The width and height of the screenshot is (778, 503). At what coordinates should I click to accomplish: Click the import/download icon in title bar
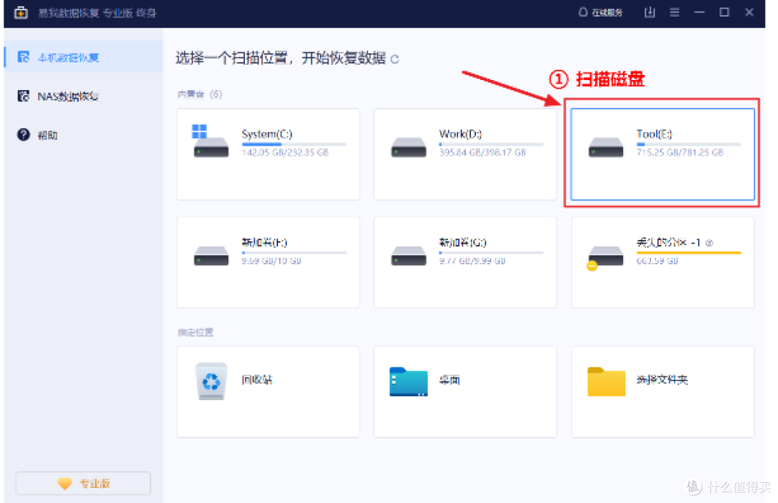[x=650, y=12]
